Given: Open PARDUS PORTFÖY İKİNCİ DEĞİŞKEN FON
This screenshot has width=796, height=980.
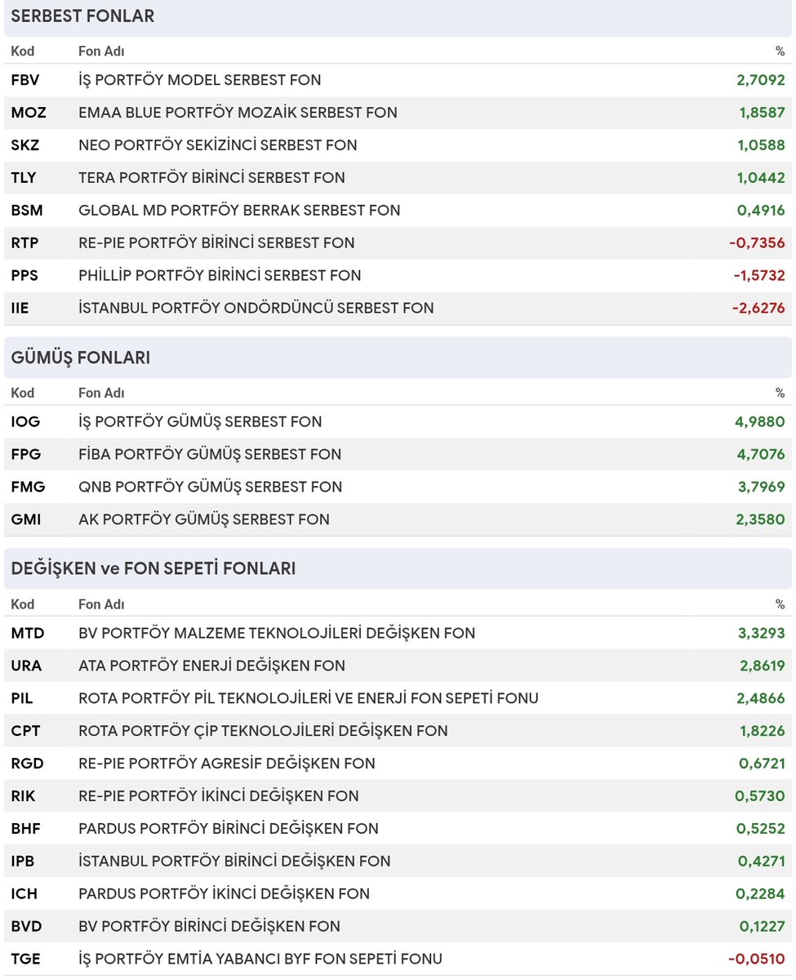Looking at the screenshot, I should coord(224,895).
